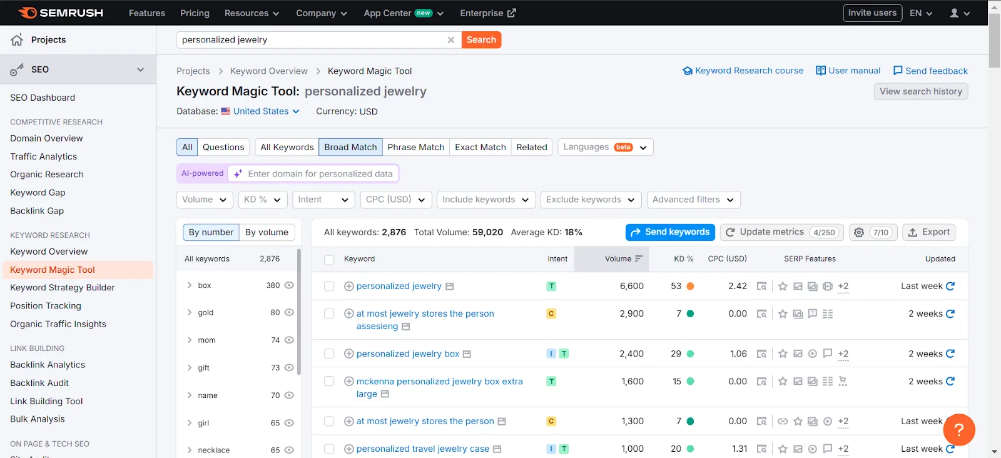
Task: Toggle 'mom' group visibility eye icon
Action: point(289,340)
